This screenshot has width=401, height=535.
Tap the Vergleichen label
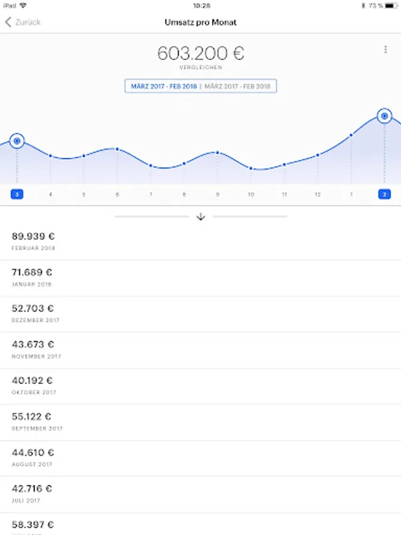point(200,68)
